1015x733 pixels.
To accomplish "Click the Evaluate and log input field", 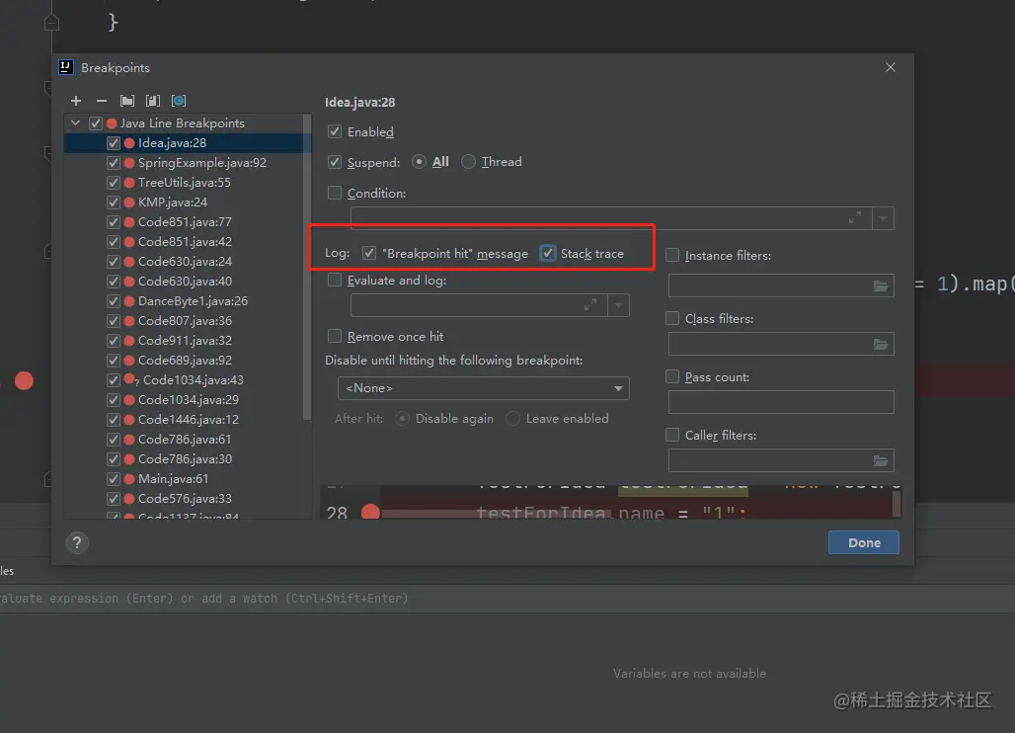I will 479,305.
